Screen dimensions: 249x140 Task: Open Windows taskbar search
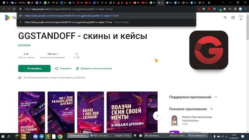coord(9,136)
